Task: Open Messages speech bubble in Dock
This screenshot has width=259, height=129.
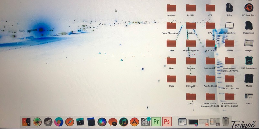Action: [113, 122]
